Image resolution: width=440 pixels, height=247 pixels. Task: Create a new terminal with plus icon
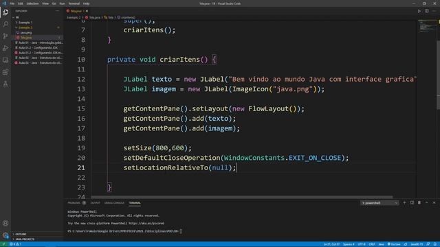[x=404, y=203]
